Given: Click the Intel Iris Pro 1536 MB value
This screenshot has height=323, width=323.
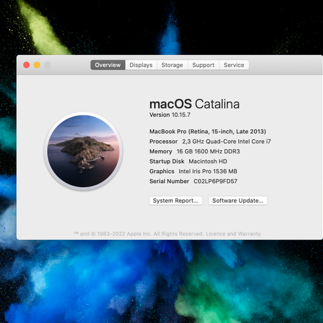Looking at the screenshot, I should 208,172.
